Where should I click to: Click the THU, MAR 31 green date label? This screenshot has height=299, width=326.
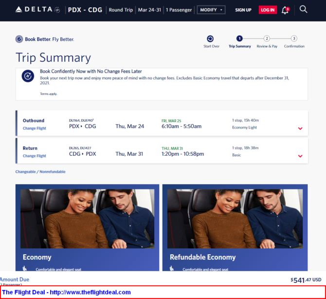coord(172,149)
